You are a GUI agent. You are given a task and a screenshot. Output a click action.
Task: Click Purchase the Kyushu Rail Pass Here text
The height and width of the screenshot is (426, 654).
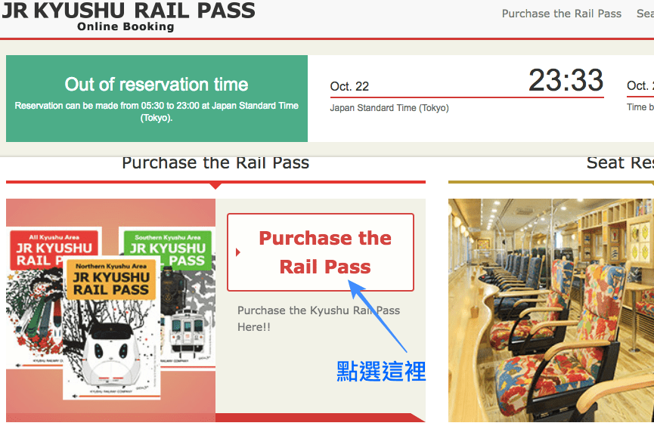point(318,319)
